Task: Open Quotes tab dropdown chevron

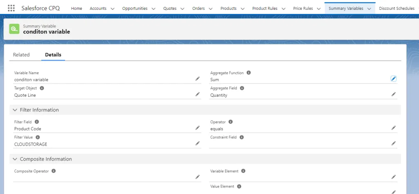Action: click(182, 9)
